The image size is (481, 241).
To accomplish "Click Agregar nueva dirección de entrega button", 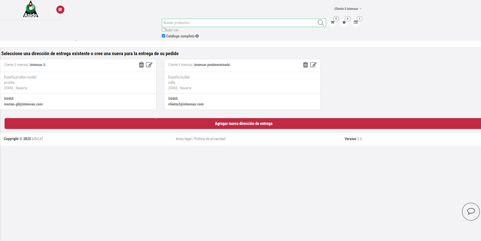I will pos(243,123).
